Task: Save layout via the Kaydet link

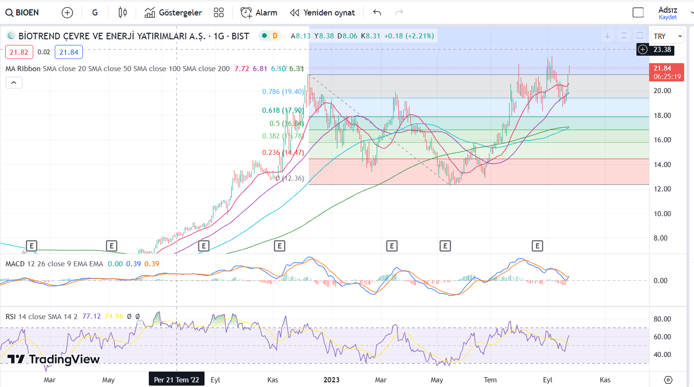Action: pos(668,17)
